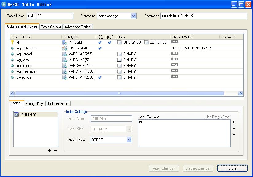The image size is (253, 177).
Task: Click the scrollbar left arrow in column grid
Action: 12,93
